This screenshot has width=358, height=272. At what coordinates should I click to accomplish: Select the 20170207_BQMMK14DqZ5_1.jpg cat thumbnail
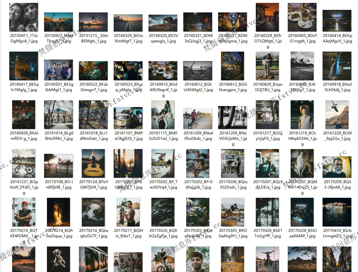tap(302, 163)
